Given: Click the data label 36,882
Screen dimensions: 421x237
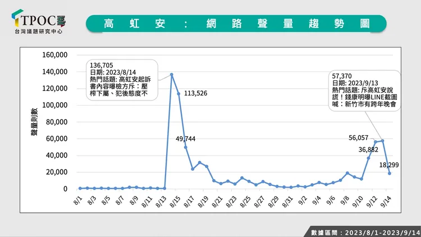Looking at the screenshot, I should pyautogui.click(x=368, y=150).
